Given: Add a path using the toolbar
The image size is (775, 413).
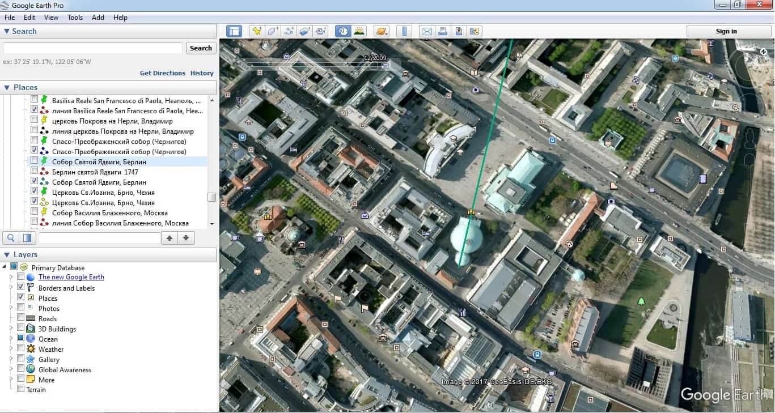Looking at the screenshot, I should pyautogui.click(x=289, y=31).
